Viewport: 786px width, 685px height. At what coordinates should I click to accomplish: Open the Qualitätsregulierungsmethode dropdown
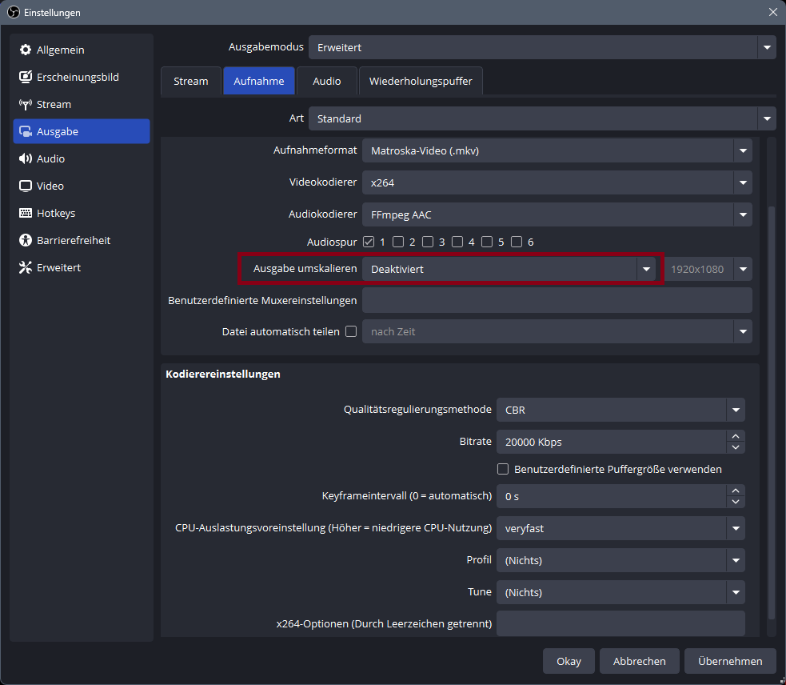click(x=620, y=410)
